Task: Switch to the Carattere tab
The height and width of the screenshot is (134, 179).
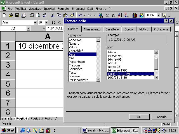Action: [x=112, y=29]
